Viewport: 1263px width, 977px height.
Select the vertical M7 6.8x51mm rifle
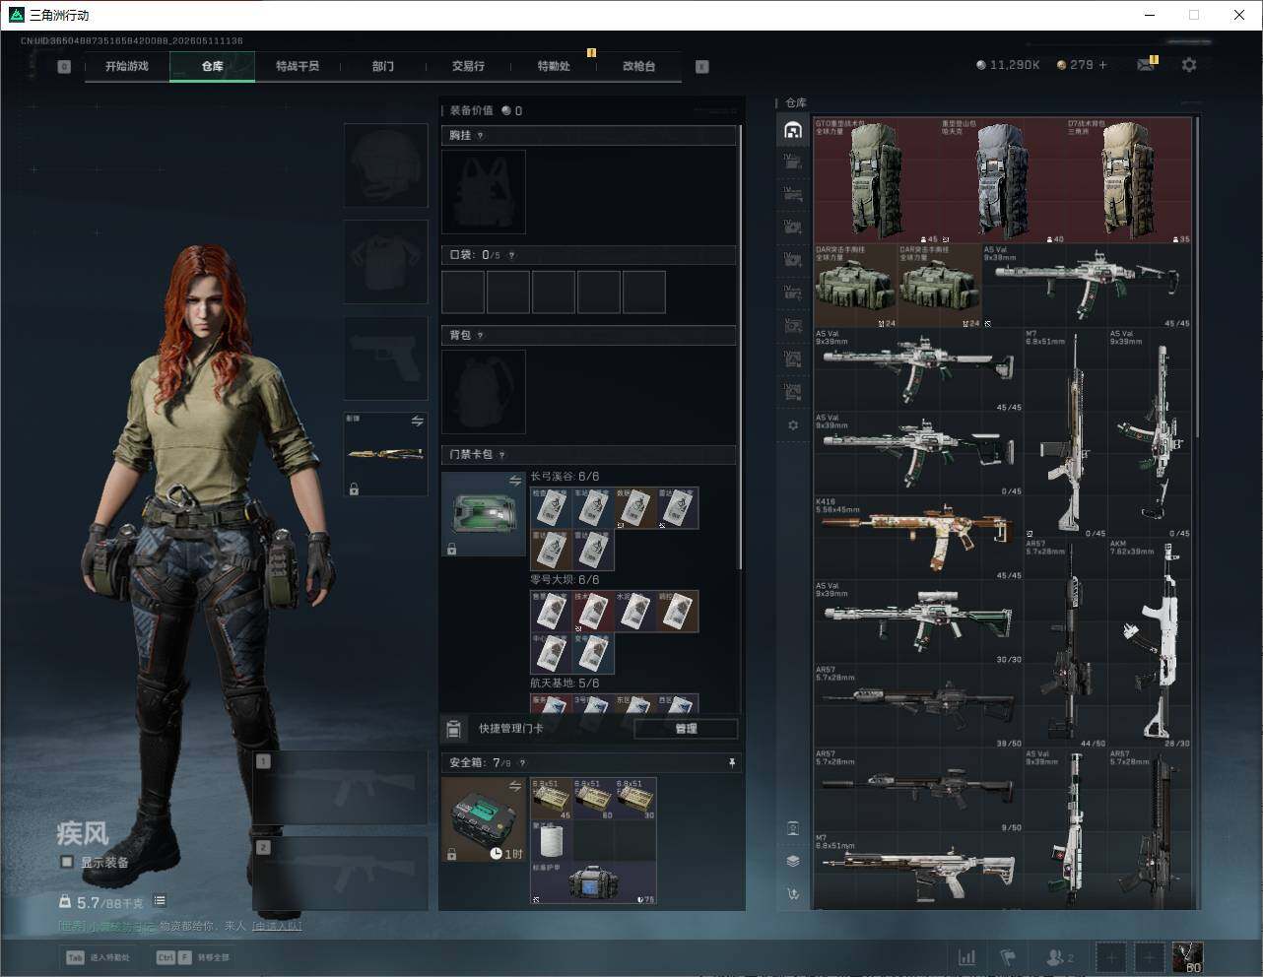[1066, 434]
